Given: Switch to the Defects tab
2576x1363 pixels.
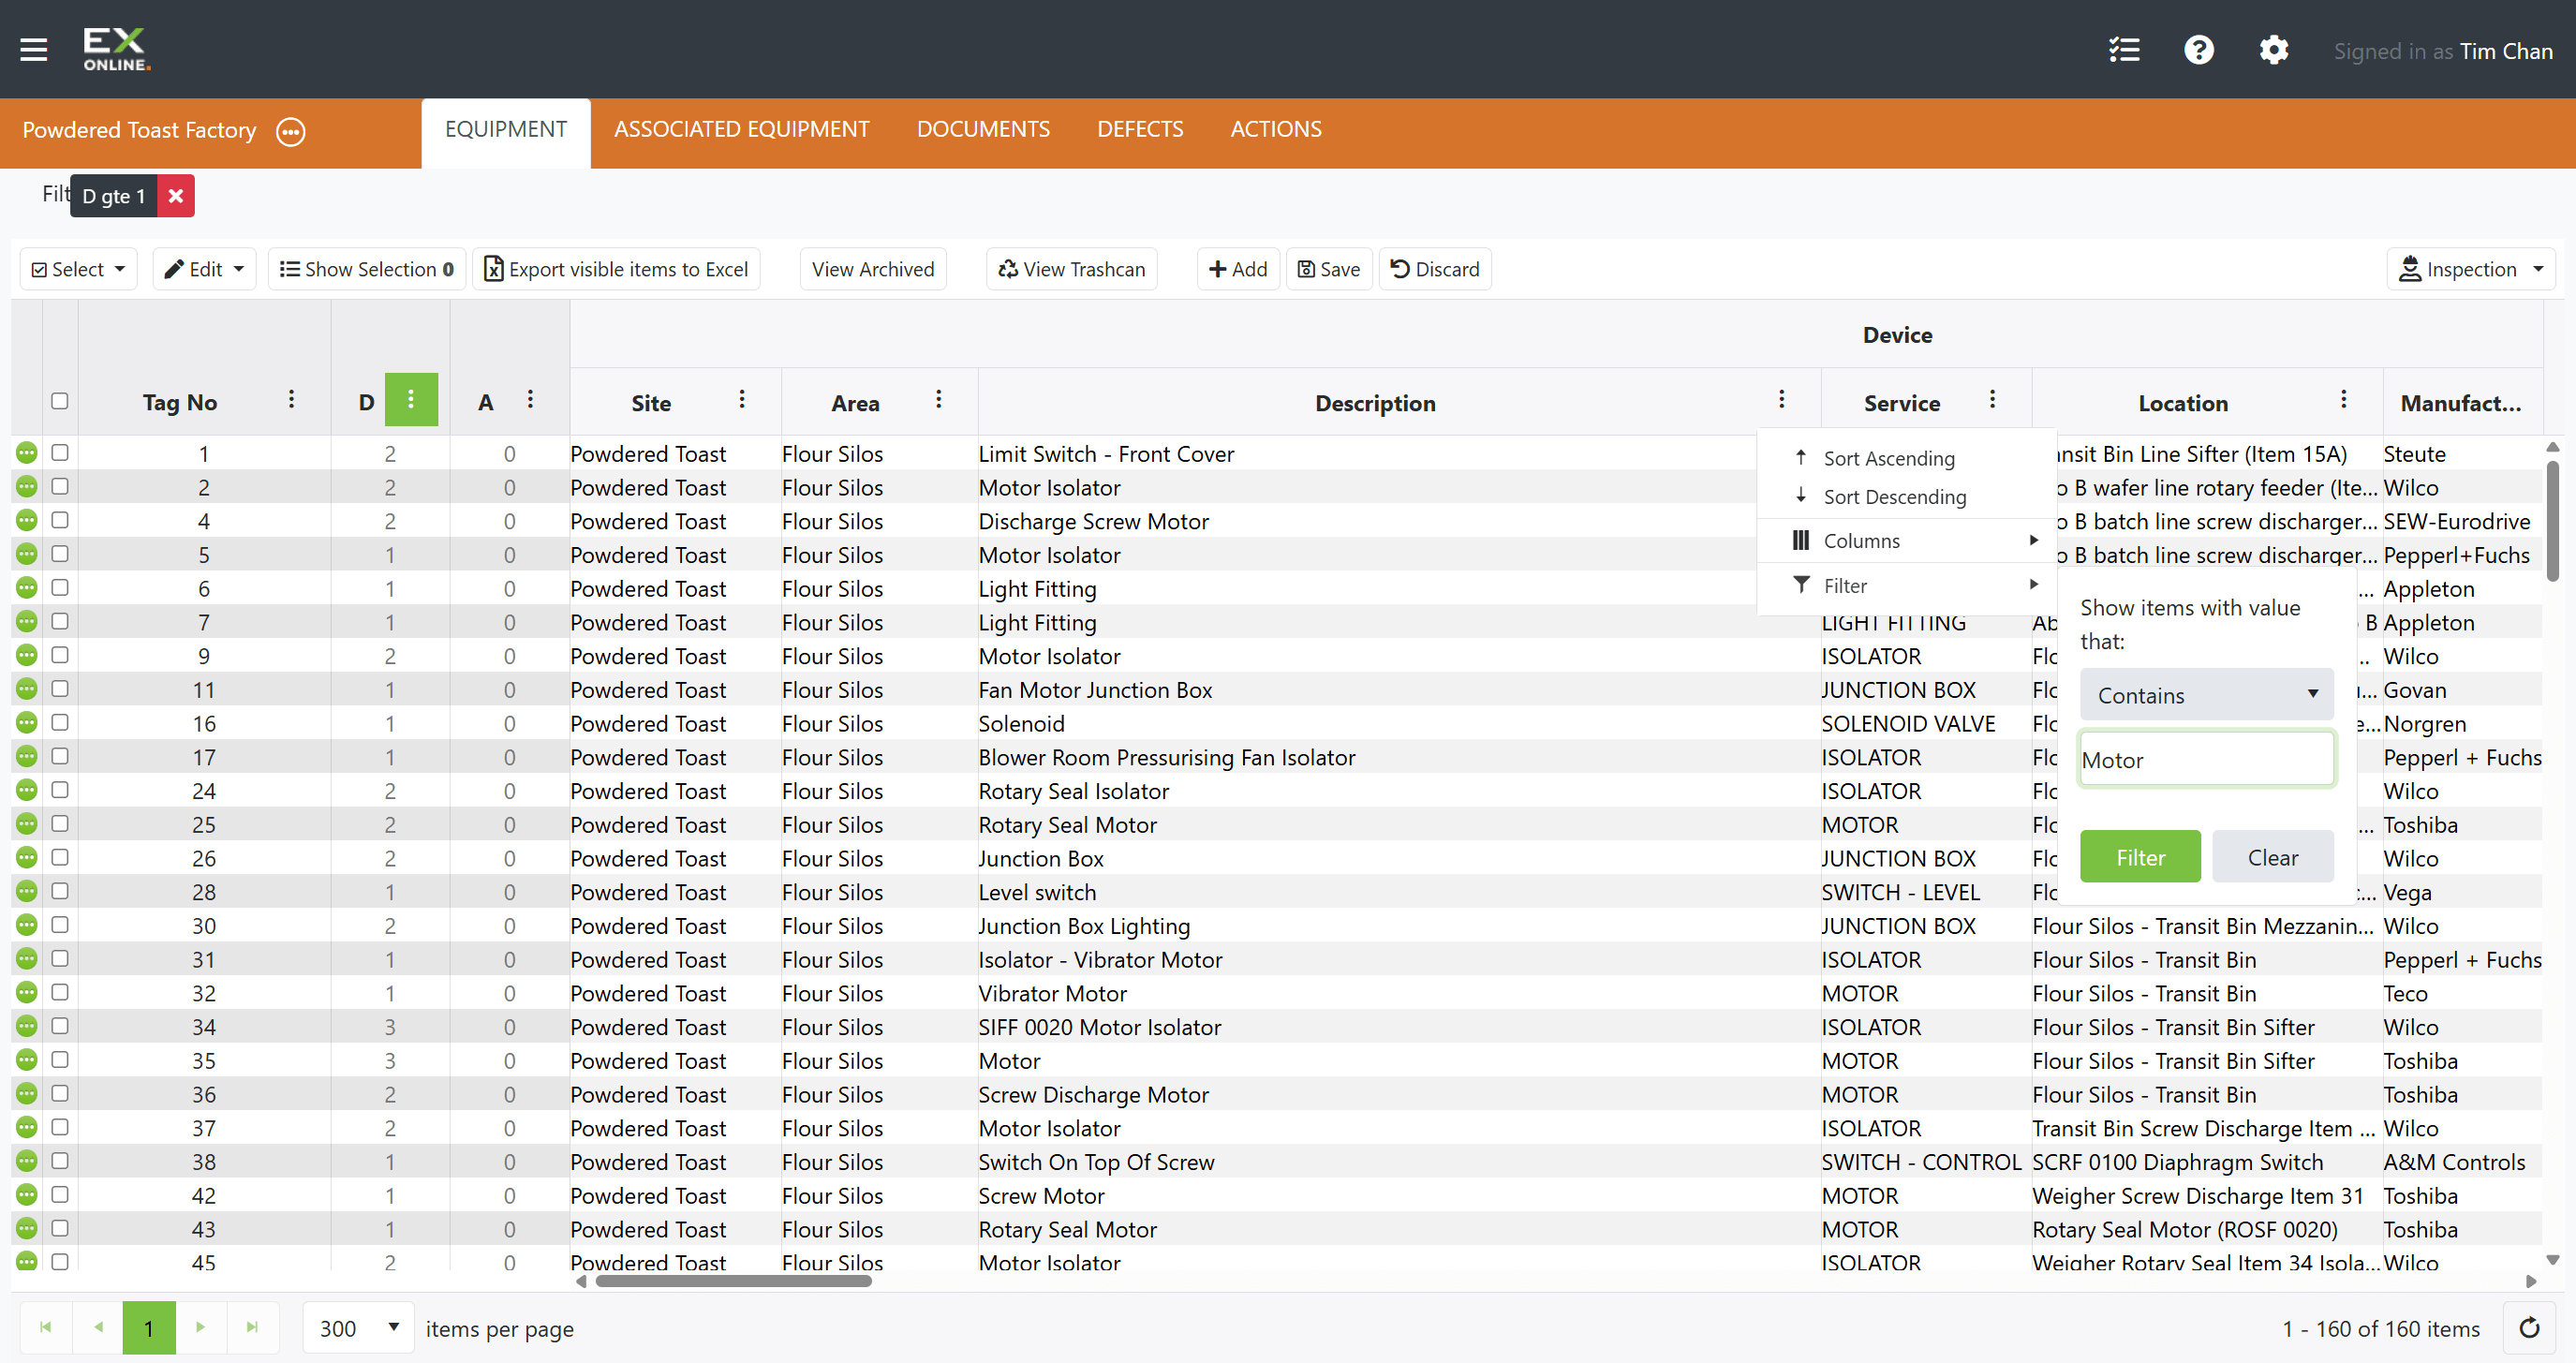Looking at the screenshot, I should (x=1140, y=129).
